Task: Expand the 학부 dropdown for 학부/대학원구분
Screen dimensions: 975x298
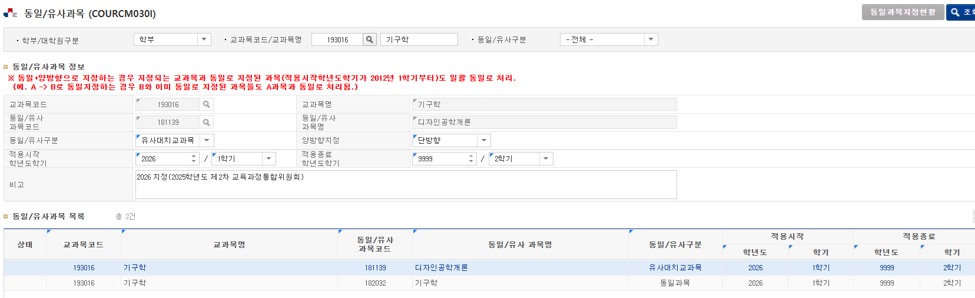Action: pos(204,39)
